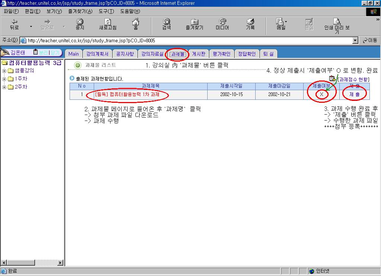Expand the 1주차 folder tree node

click(4, 79)
